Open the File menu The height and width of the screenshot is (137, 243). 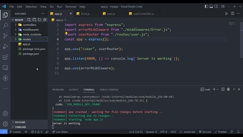(x=12, y=6)
